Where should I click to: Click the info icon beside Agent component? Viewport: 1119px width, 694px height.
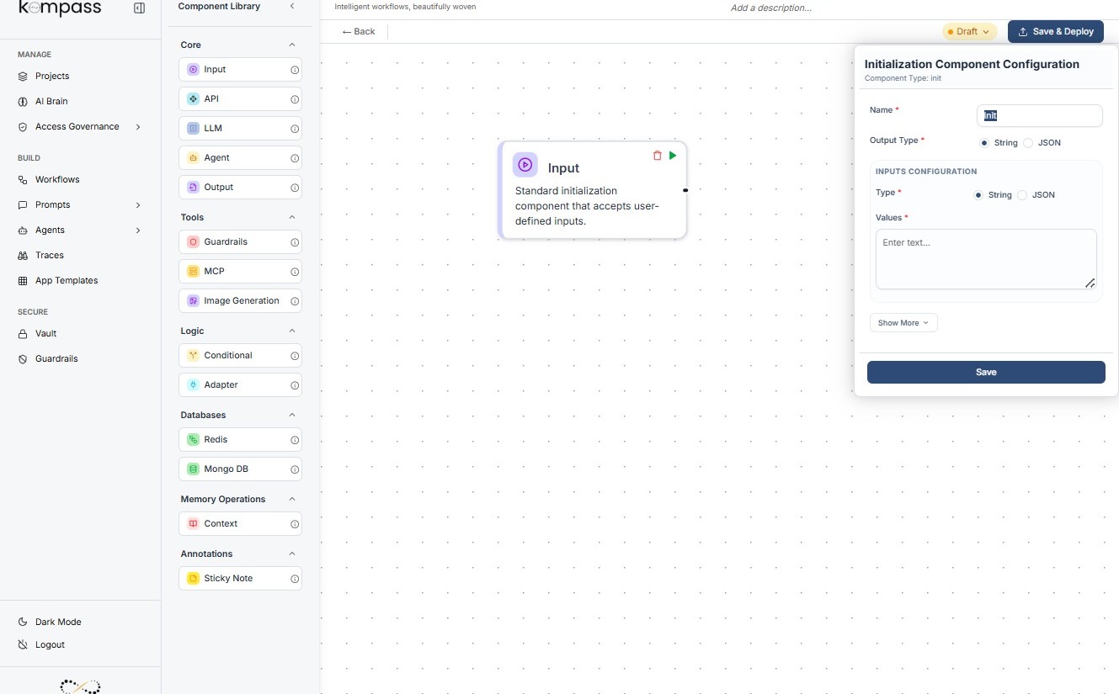pos(295,158)
